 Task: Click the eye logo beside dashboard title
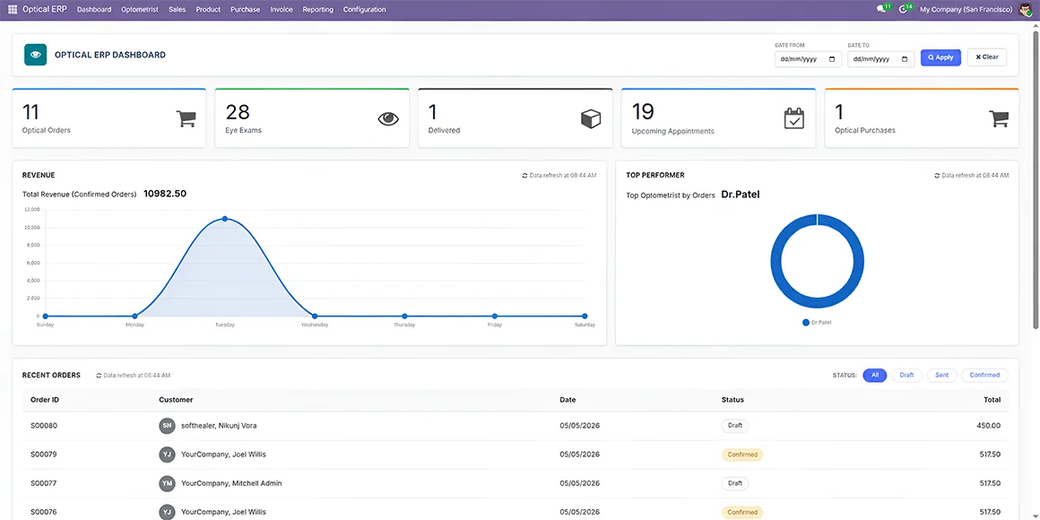tap(35, 55)
